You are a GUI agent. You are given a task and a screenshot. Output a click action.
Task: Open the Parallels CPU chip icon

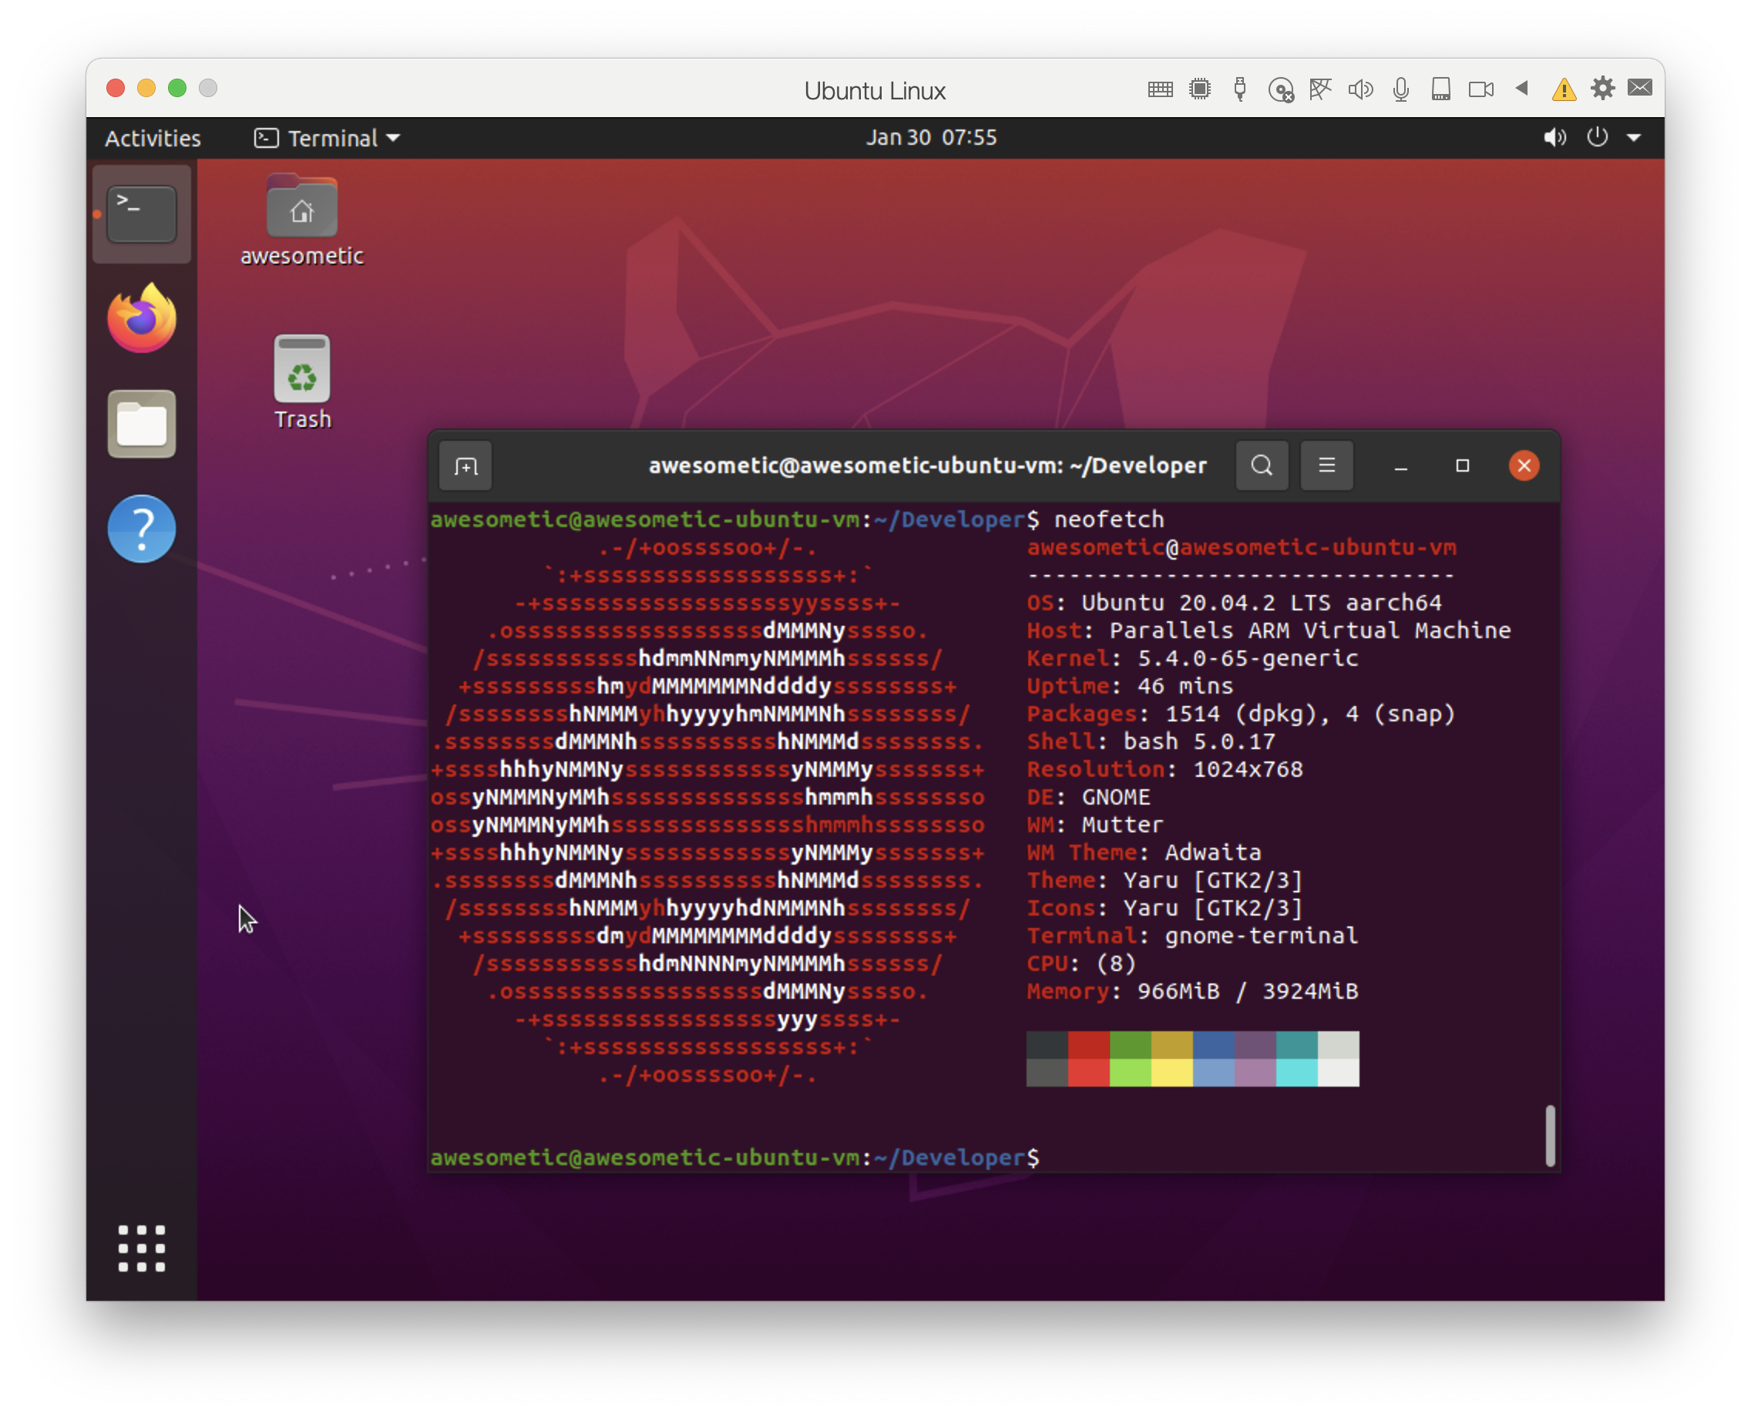tap(1199, 89)
